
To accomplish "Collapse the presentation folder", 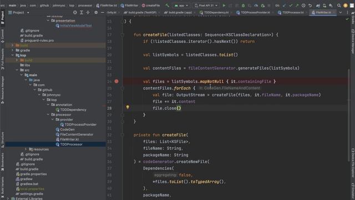I will [48, 21].
